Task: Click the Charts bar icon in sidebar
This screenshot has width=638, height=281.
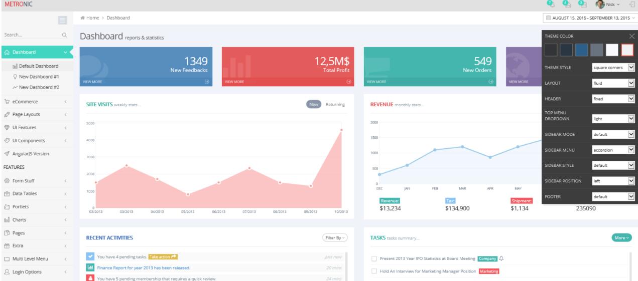Action: (7, 219)
